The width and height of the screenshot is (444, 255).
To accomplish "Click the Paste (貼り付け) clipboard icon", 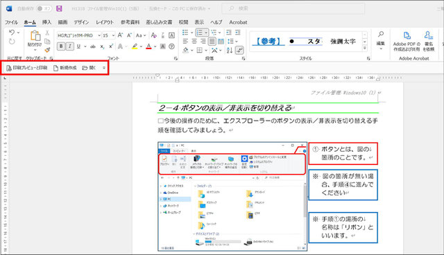I will [35, 36].
